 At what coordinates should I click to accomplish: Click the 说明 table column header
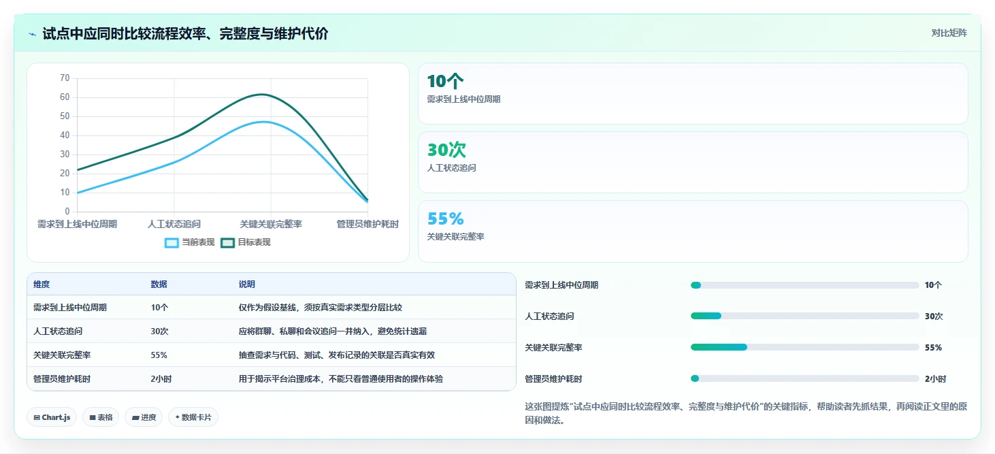[247, 285]
